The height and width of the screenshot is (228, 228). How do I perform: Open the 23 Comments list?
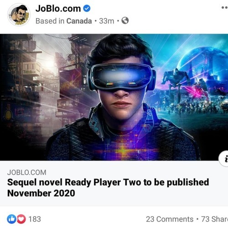click(x=170, y=219)
